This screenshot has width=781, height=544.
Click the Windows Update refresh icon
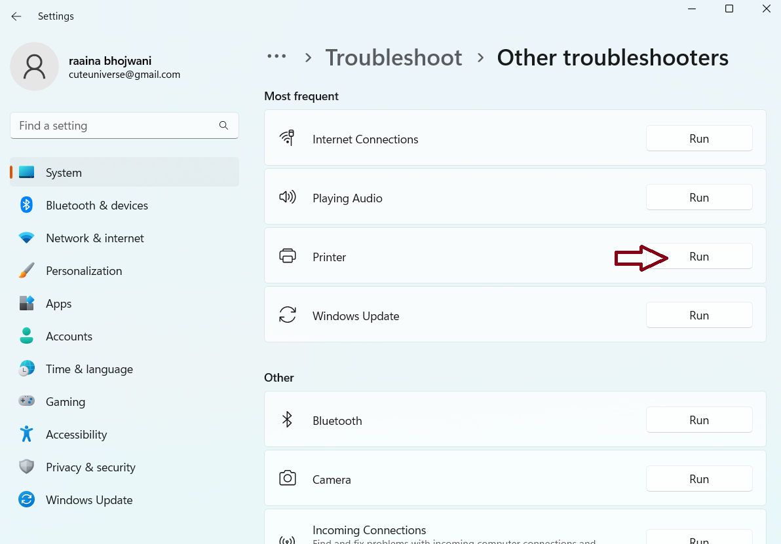[x=288, y=315]
